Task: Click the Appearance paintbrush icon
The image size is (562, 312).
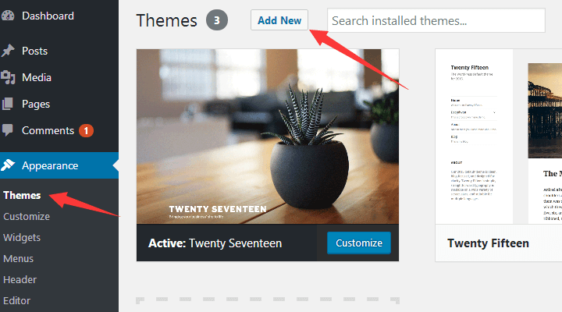Action: [9, 165]
